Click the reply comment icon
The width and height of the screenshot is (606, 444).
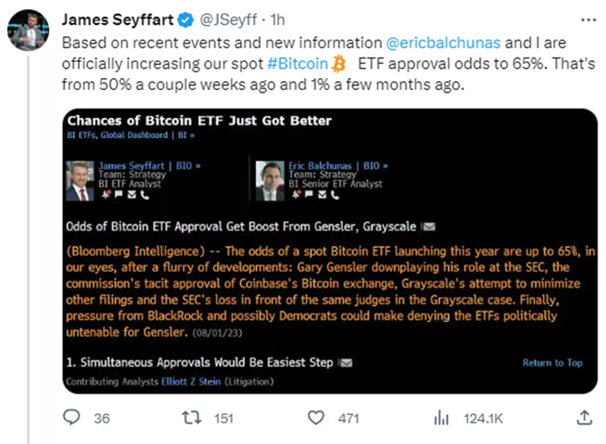pos(71,418)
